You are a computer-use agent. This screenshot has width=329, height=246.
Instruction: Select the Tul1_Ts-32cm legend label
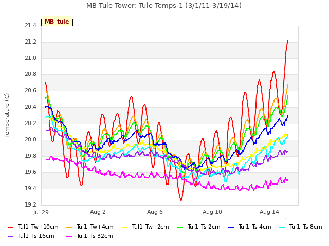tap(95, 236)
